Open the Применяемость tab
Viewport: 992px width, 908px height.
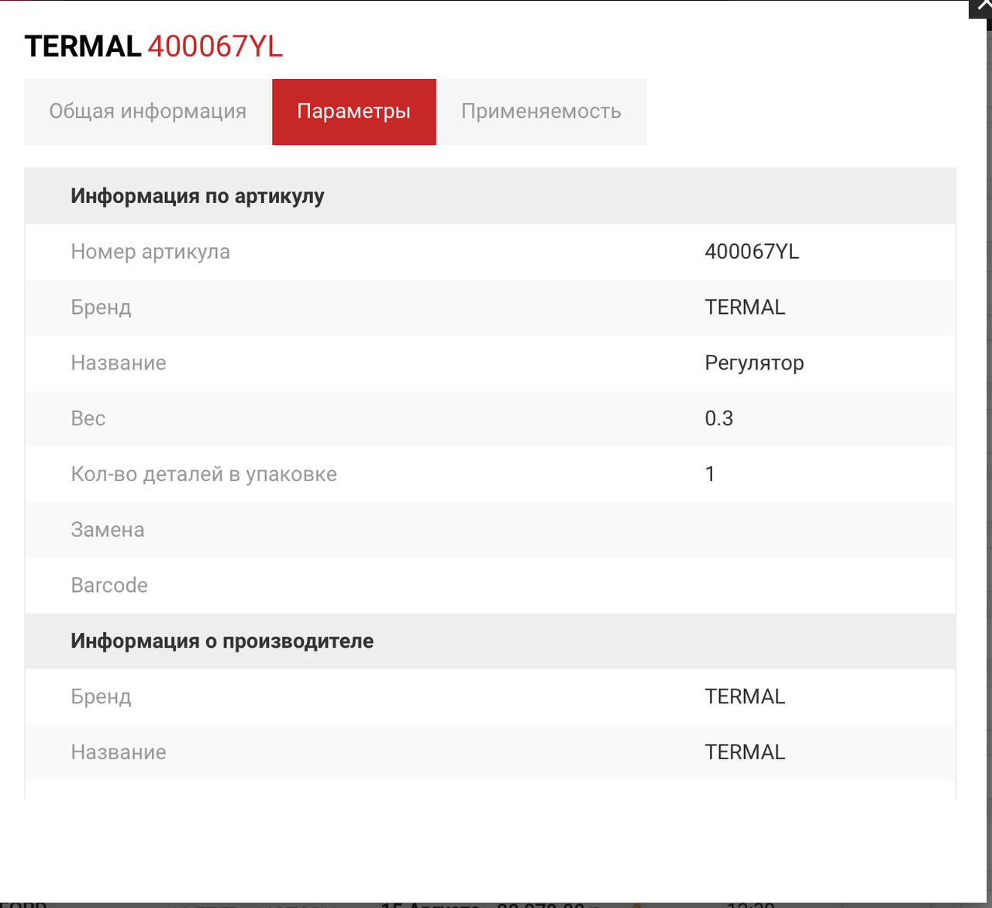[x=542, y=112]
